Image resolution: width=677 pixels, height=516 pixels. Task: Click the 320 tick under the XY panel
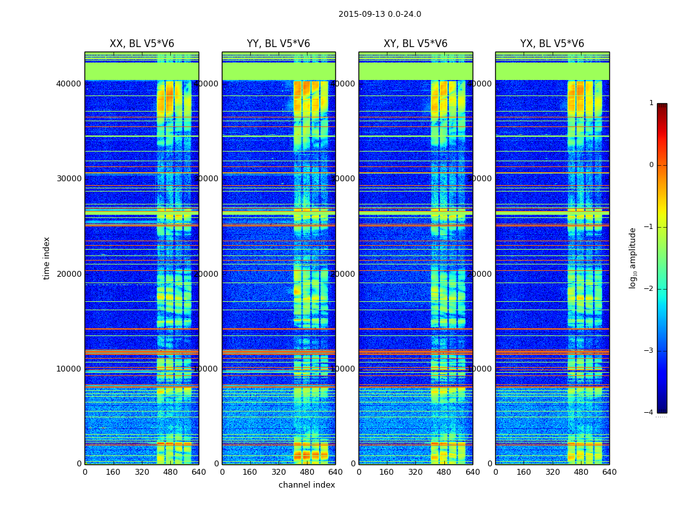click(416, 472)
